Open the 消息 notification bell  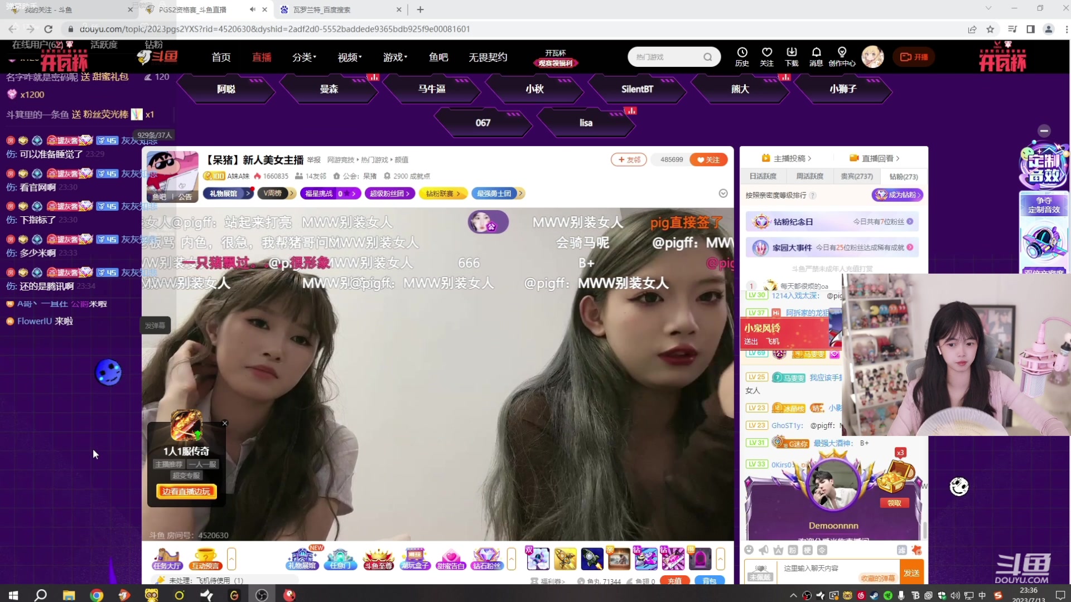point(816,56)
